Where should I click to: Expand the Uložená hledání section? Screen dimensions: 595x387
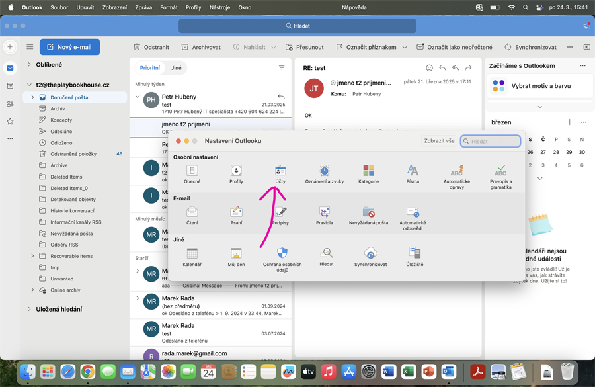click(30, 309)
